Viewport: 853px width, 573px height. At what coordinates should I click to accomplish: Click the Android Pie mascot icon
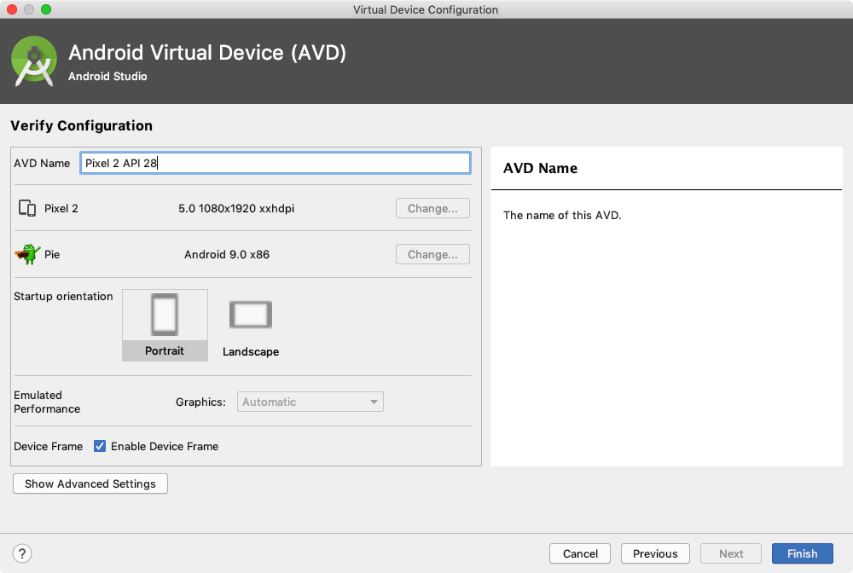27,254
